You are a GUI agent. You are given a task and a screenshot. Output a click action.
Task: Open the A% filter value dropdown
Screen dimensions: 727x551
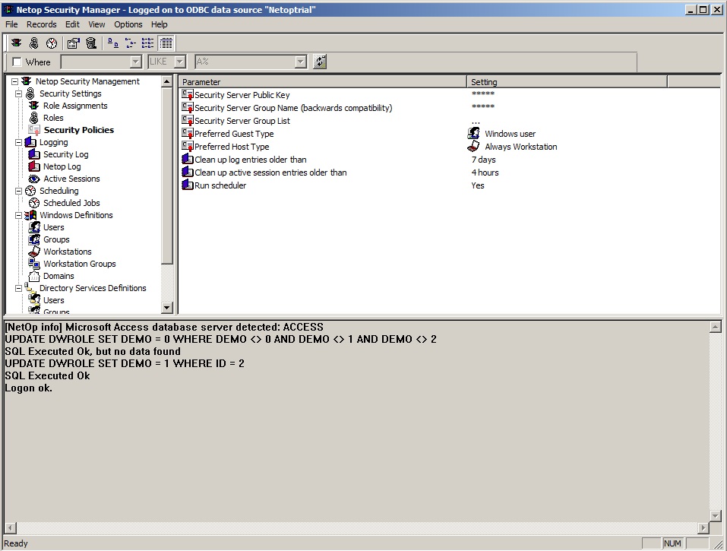point(300,62)
